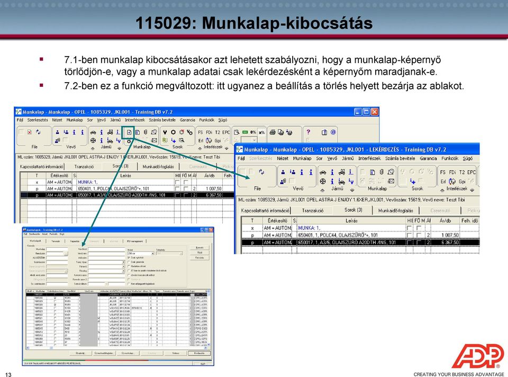Click the single person icon in rear window Vevő group
This screenshot has height=377, width=508.
pyautogui.click(x=57, y=132)
